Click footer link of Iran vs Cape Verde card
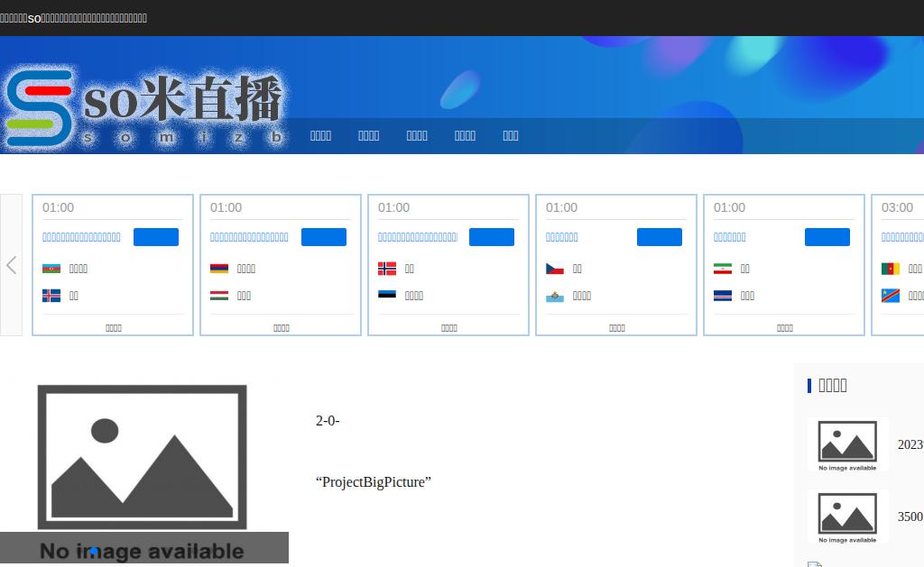 (785, 328)
